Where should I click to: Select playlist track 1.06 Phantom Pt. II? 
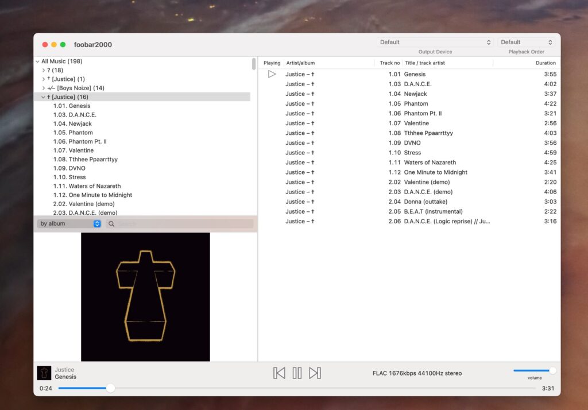(409, 113)
